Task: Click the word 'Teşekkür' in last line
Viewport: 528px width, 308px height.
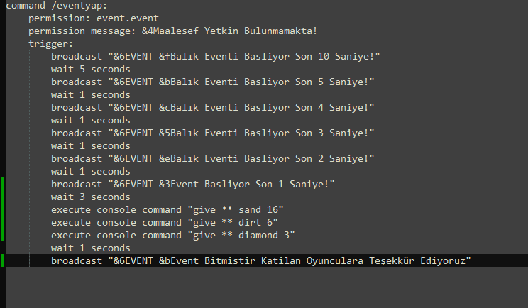Action: 392,261
